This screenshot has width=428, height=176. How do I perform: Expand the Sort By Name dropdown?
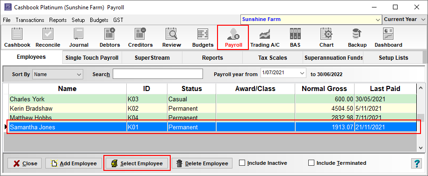(79, 74)
